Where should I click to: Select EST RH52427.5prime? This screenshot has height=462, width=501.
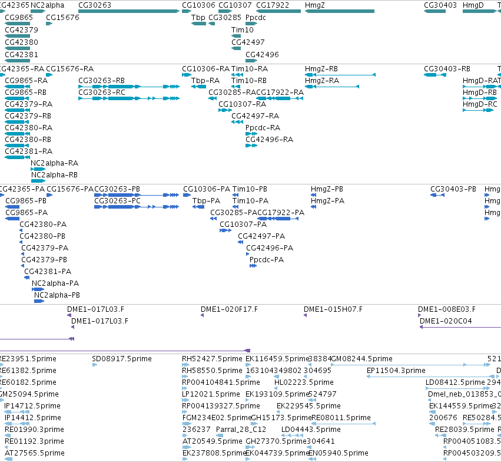[212, 359]
